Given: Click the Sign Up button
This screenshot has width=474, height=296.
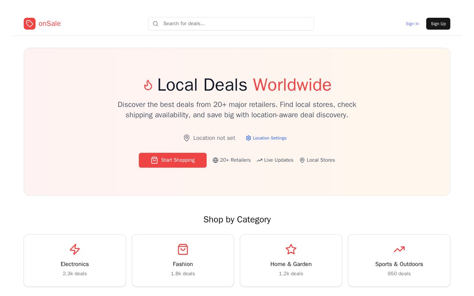Looking at the screenshot, I should click(438, 24).
